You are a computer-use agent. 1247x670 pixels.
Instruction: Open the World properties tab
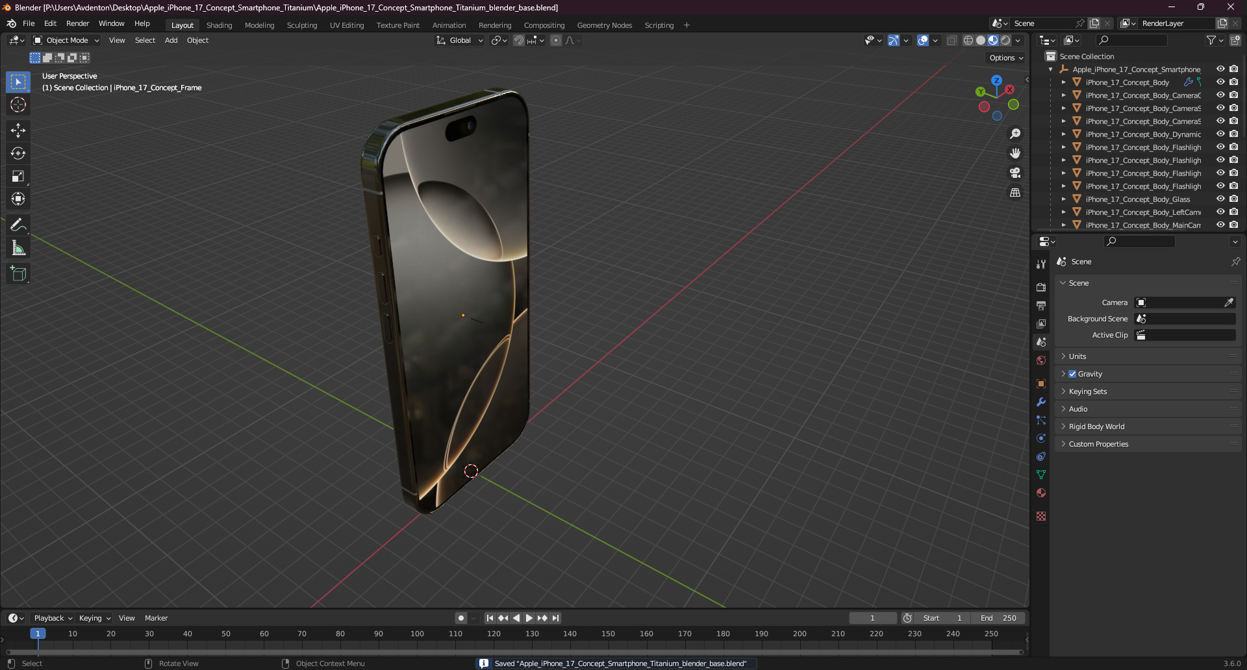coord(1041,360)
